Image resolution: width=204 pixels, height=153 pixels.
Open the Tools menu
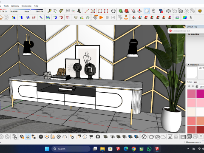click(6, 6)
